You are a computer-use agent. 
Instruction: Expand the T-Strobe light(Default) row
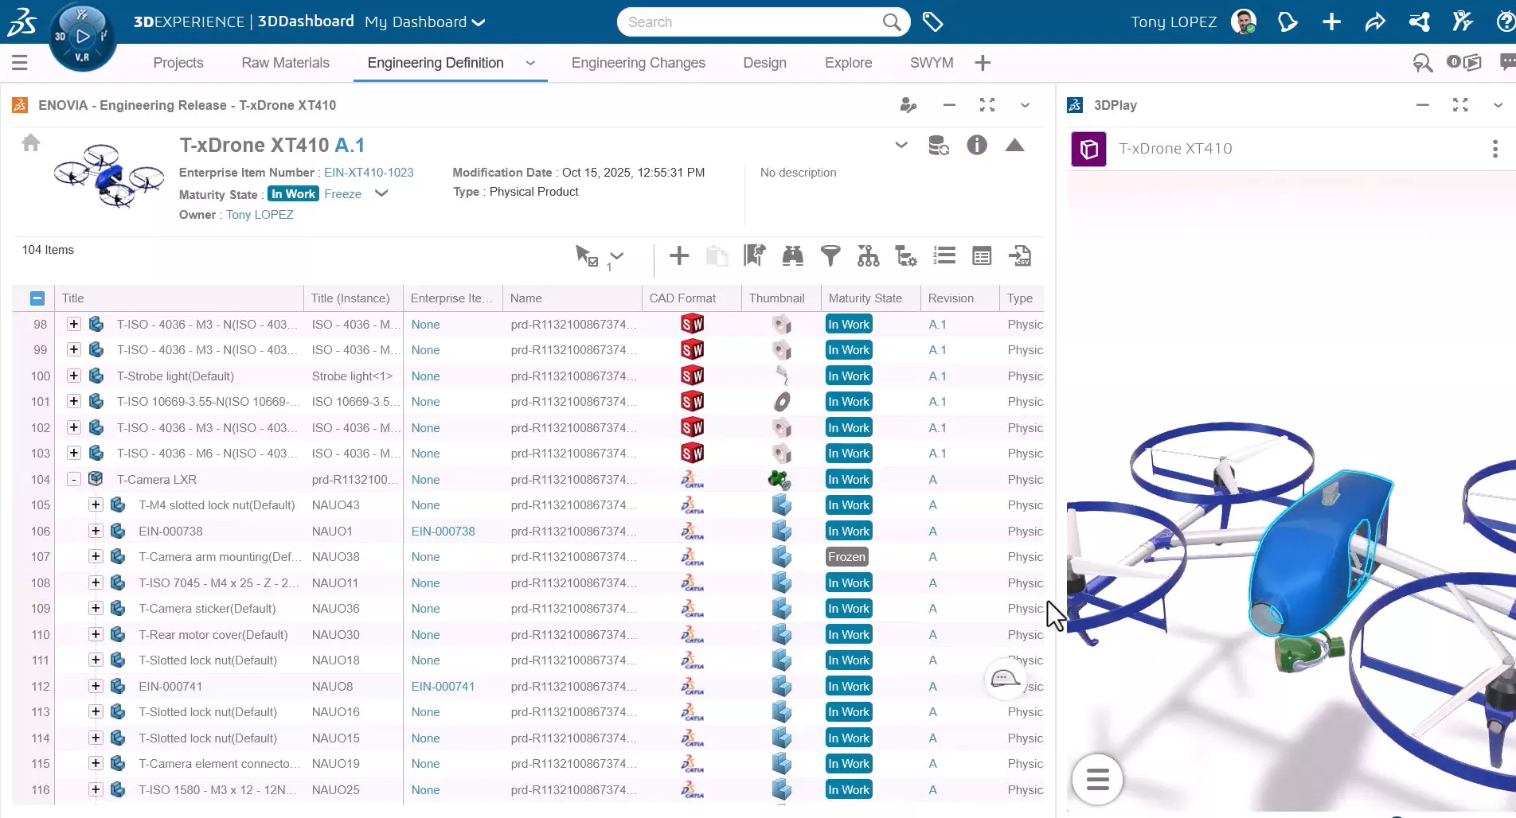tap(74, 376)
